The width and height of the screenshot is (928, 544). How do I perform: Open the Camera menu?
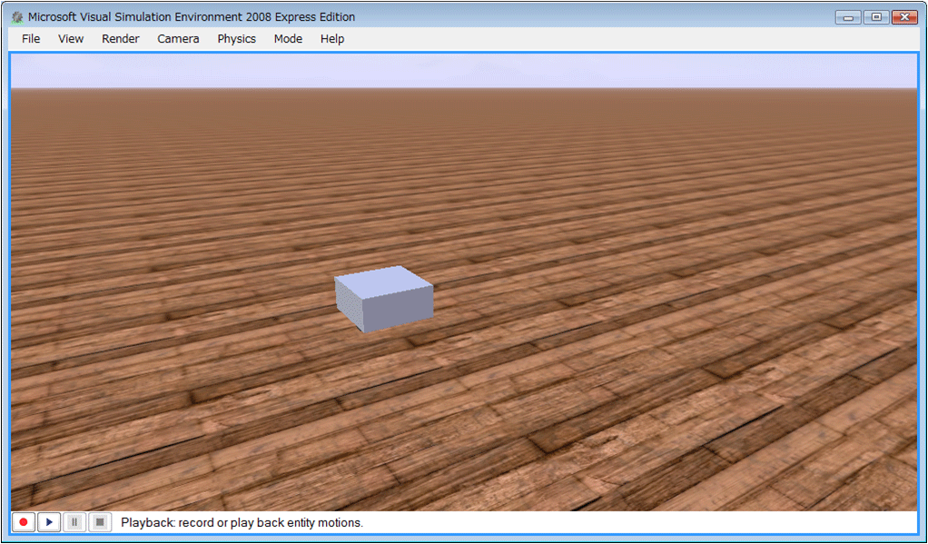(x=178, y=38)
